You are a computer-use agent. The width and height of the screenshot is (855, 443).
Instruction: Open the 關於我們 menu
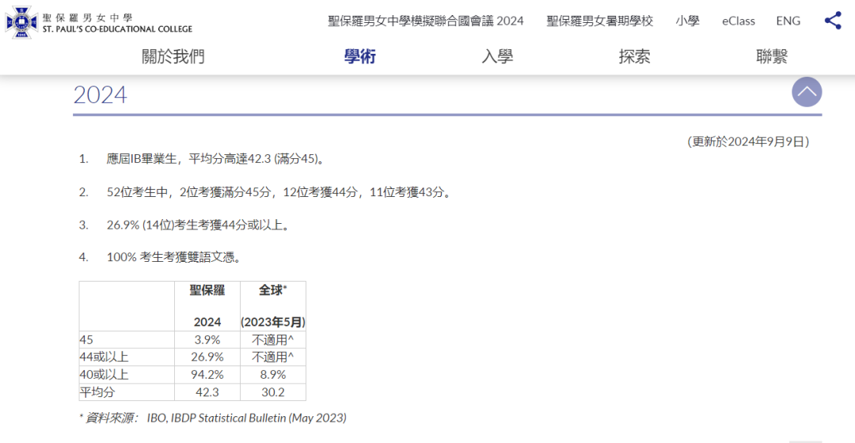173,57
